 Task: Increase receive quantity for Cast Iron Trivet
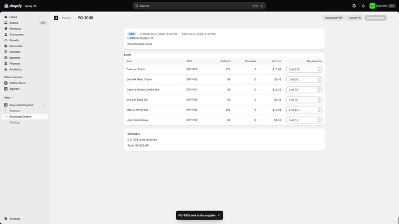click(319, 68)
